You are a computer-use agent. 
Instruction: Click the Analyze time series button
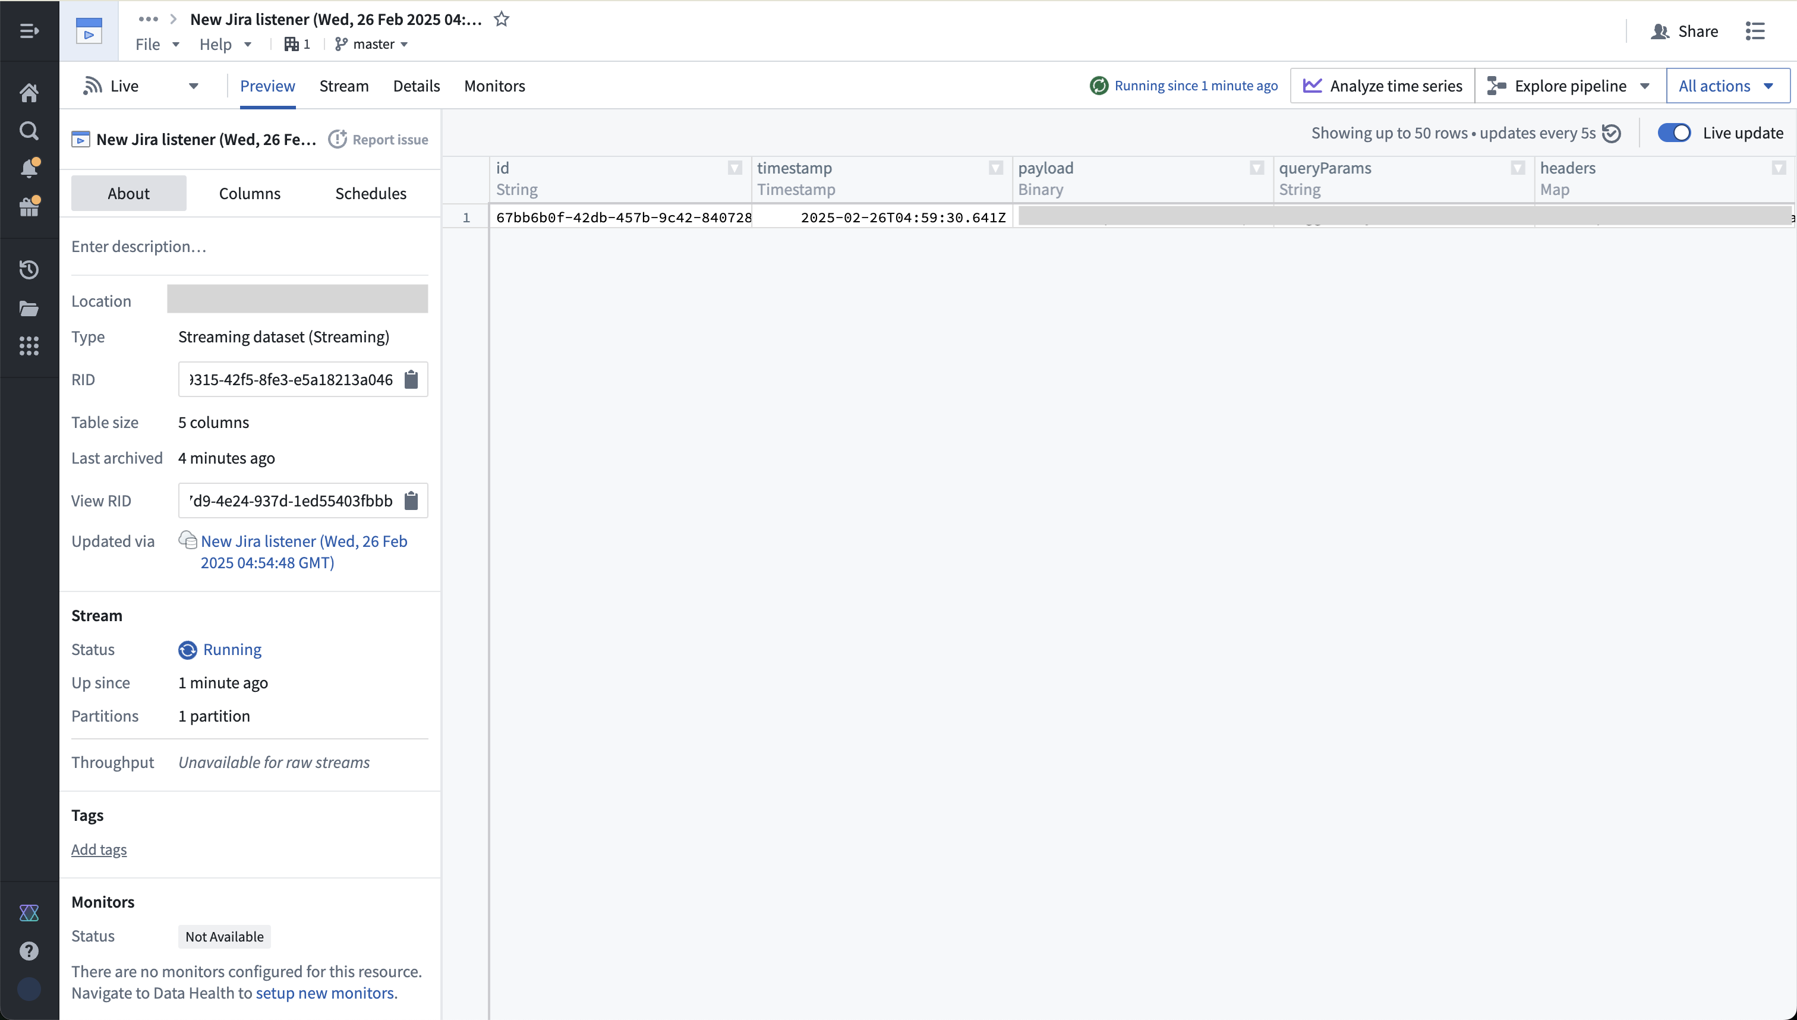pyautogui.click(x=1382, y=86)
